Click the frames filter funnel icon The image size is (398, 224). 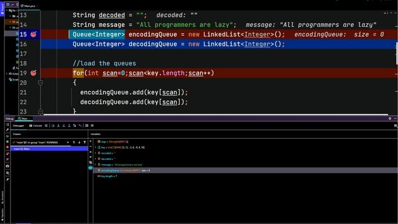[x=85, y=142]
